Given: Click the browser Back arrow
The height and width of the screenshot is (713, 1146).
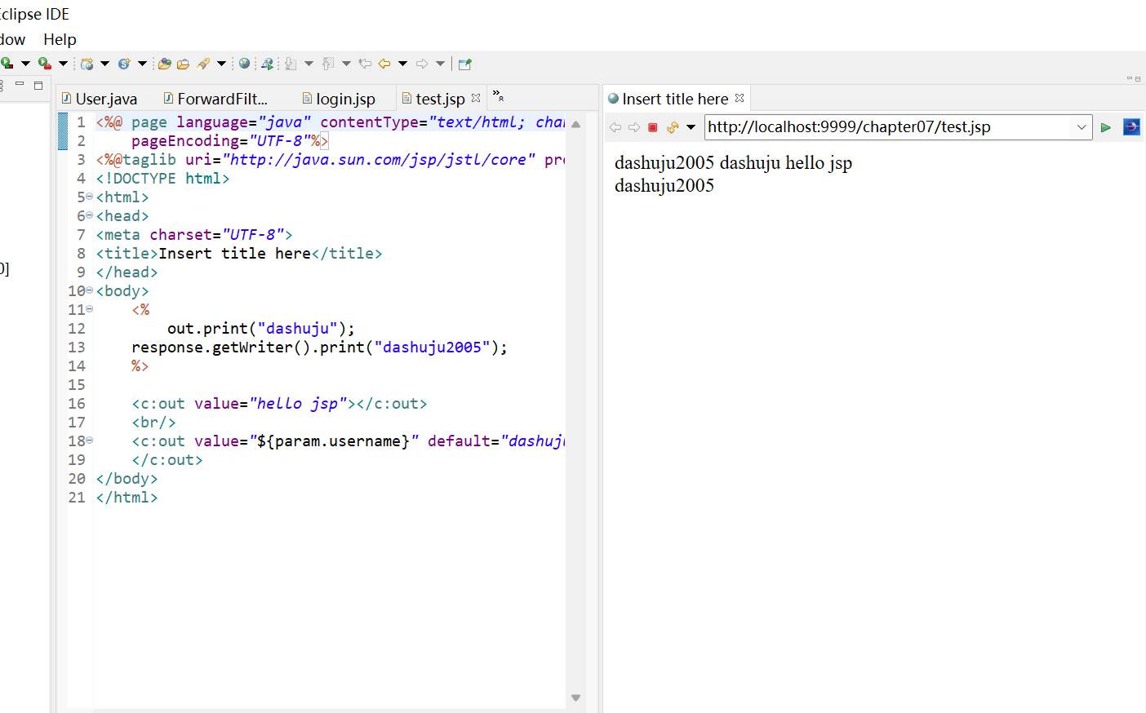Looking at the screenshot, I should pyautogui.click(x=615, y=127).
